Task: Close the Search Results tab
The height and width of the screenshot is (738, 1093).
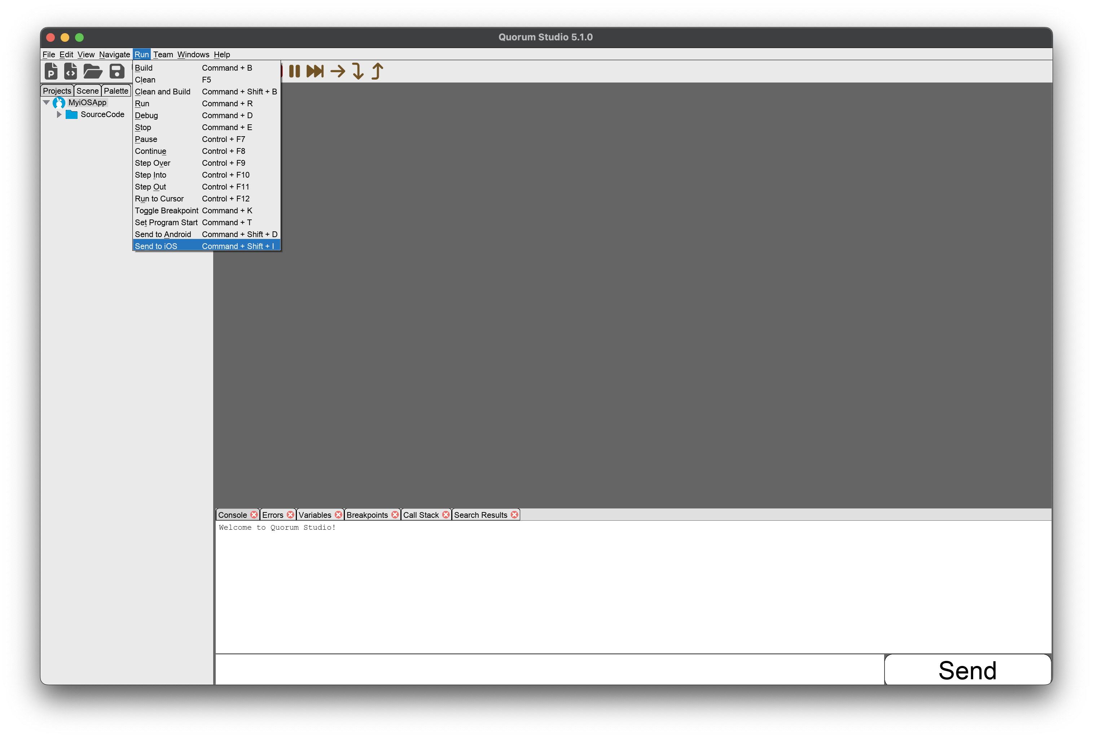Action: (514, 515)
